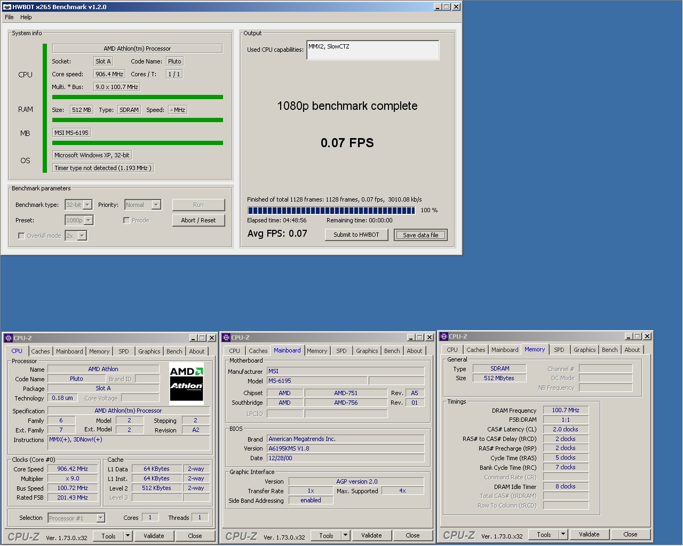Switch to SPD tab in CPU-Z Mainboard window
Viewport: 683px width, 546px height.
tap(341, 351)
